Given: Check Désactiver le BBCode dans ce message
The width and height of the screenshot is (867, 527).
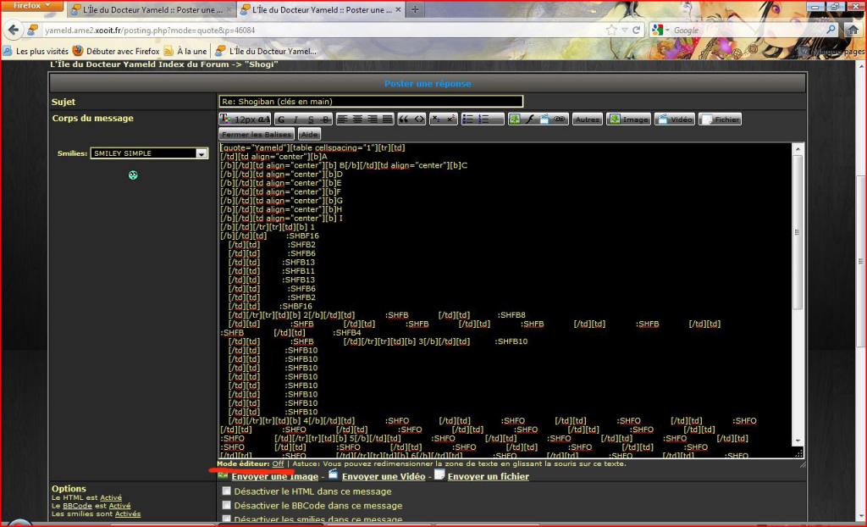Looking at the screenshot, I should point(227,505).
